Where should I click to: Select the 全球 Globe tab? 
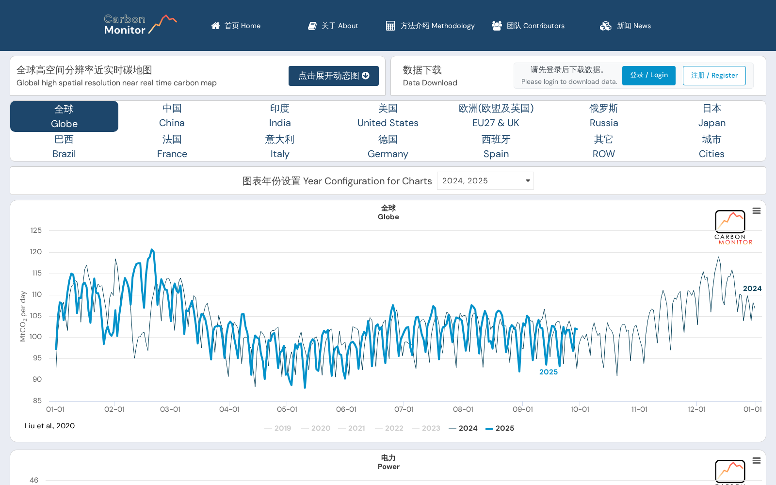[64, 116]
